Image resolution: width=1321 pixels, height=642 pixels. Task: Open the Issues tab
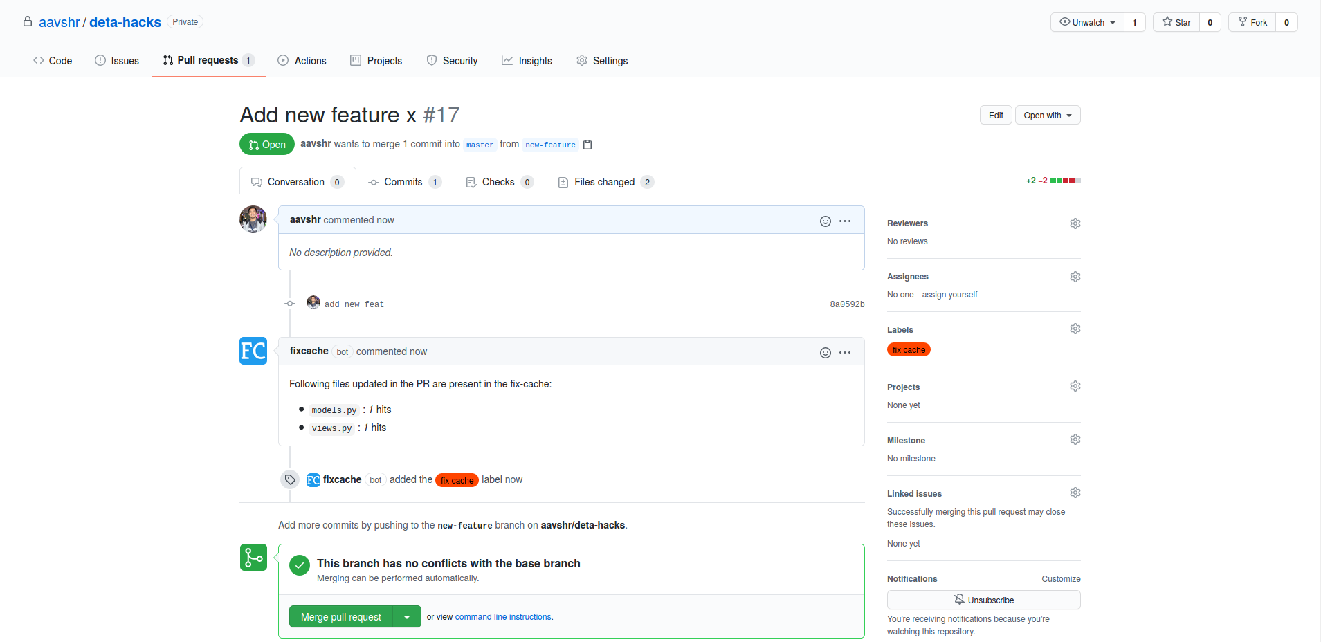click(x=117, y=61)
